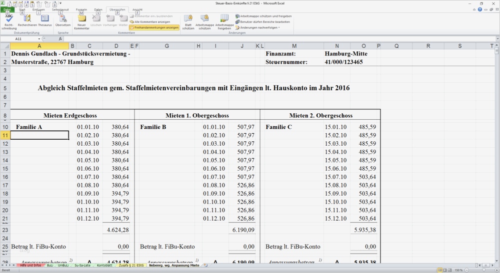
Task: Select the heading 'Mieten 2. Obergeschoss'
Action: tap(321, 115)
